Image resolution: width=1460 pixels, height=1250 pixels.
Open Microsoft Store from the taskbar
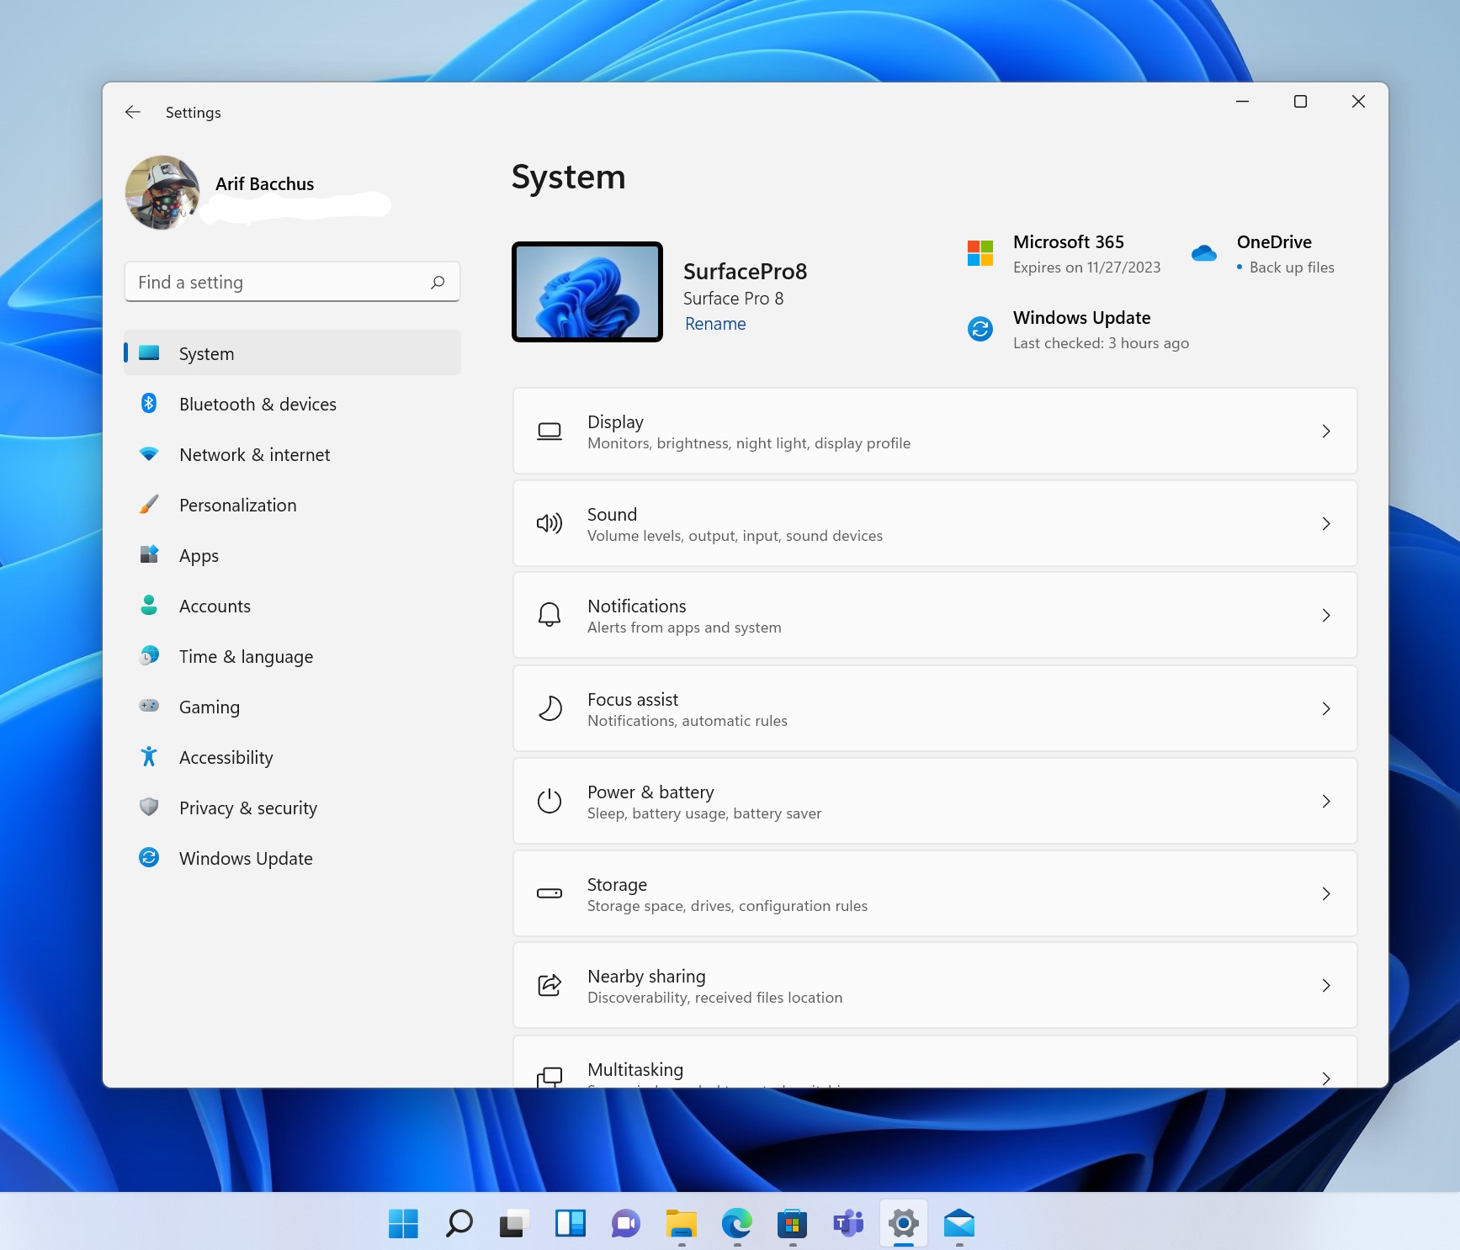pos(792,1223)
